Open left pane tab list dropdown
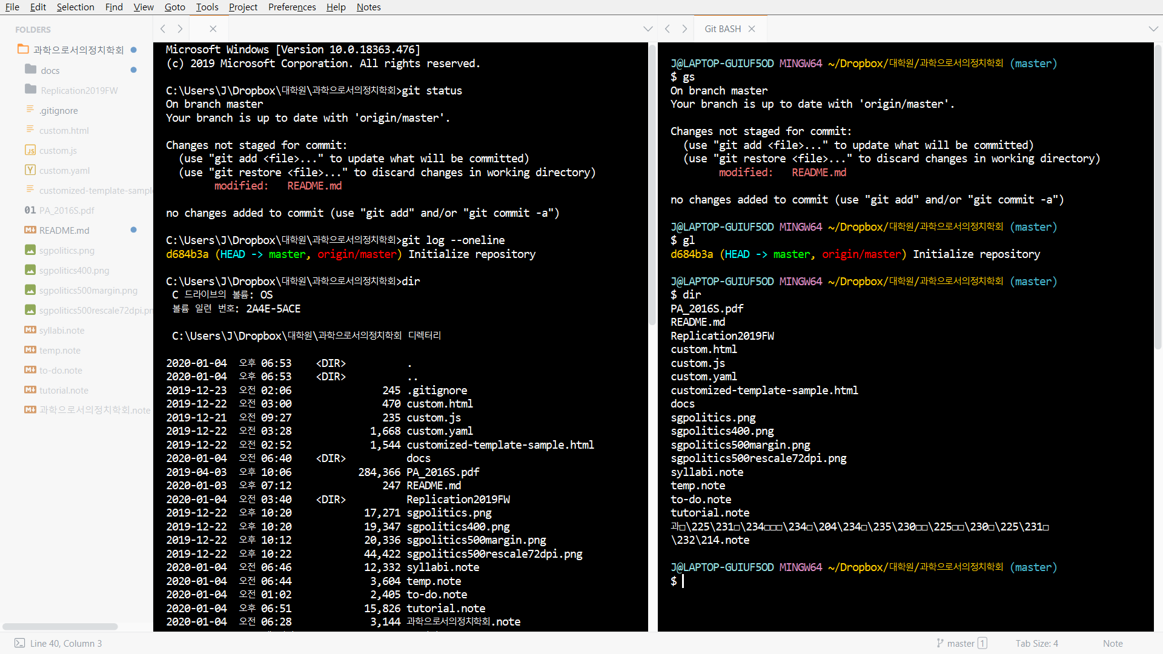The width and height of the screenshot is (1163, 654). coord(648,29)
